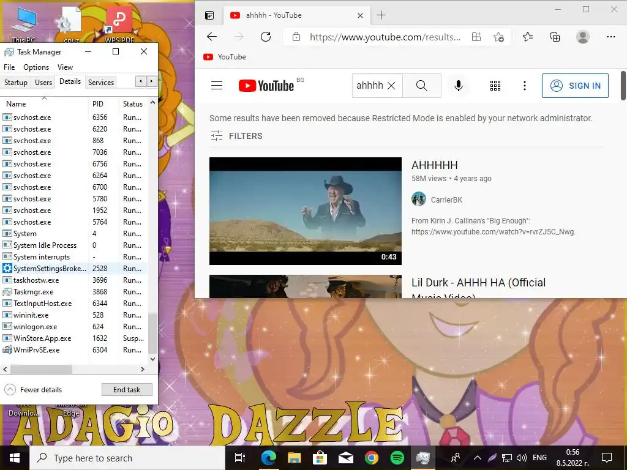Open File Explorer from the taskbar
The width and height of the screenshot is (627, 470).
[295, 458]
